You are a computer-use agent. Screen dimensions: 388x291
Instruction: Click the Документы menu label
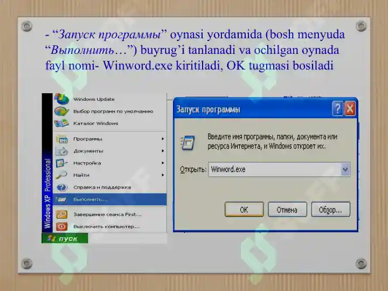[x=88, y=151]
